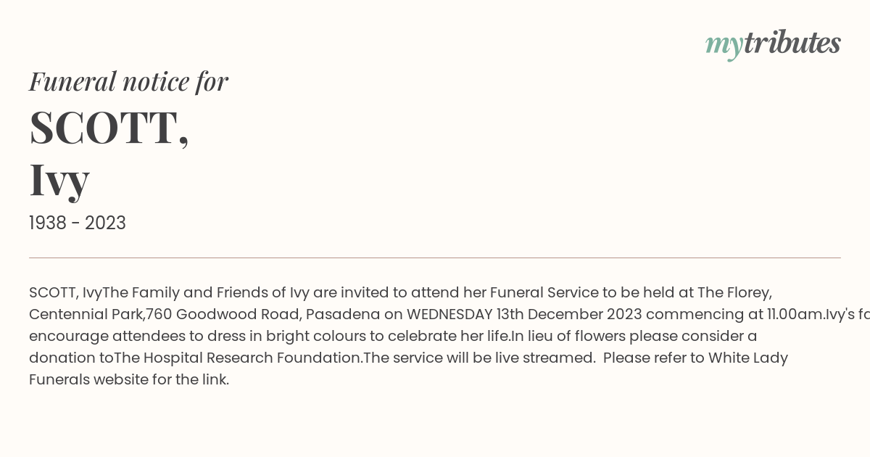Click the "Funeral notice for" heading

pos(128,82)
